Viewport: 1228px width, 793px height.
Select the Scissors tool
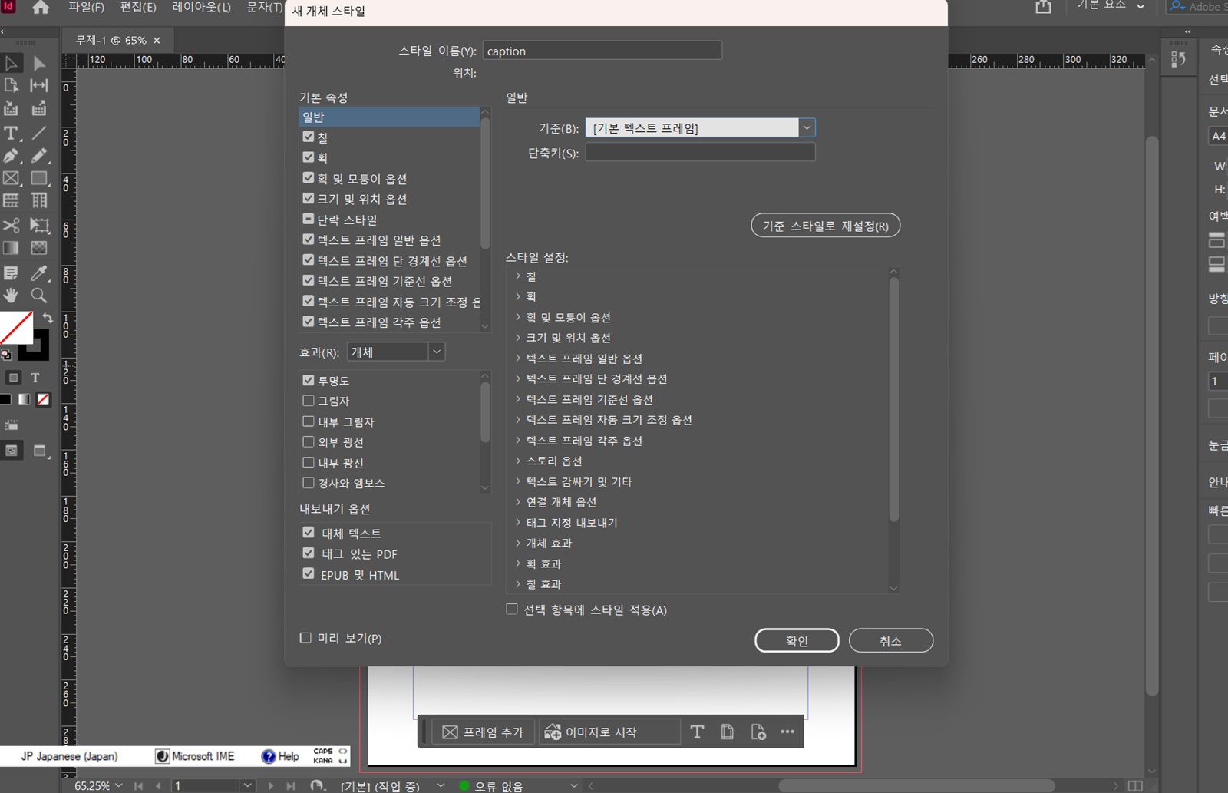(x=12, y=225)
